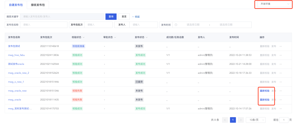Click the next page arrow in pagination
This screenshot has width=295, height=124.
[241, 120]
